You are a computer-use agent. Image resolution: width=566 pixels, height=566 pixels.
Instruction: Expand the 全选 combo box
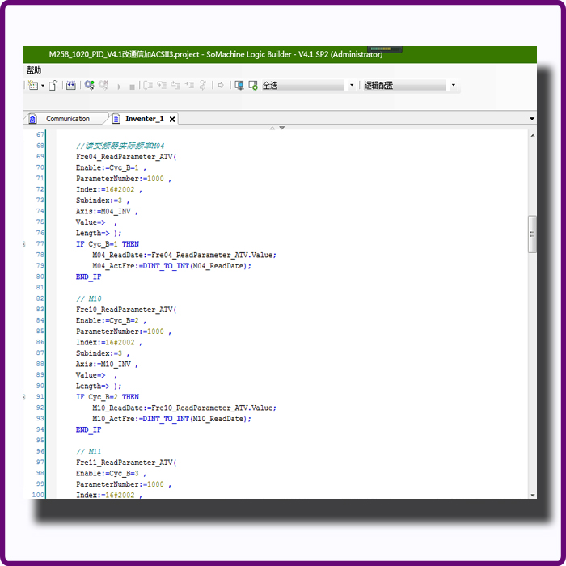coord(352,86)
